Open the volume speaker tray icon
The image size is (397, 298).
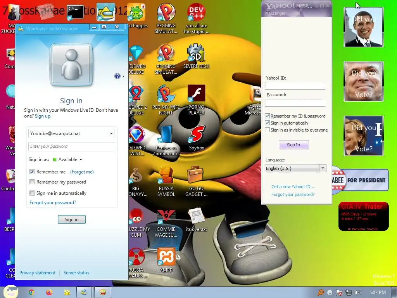click(x=357, y=293)
